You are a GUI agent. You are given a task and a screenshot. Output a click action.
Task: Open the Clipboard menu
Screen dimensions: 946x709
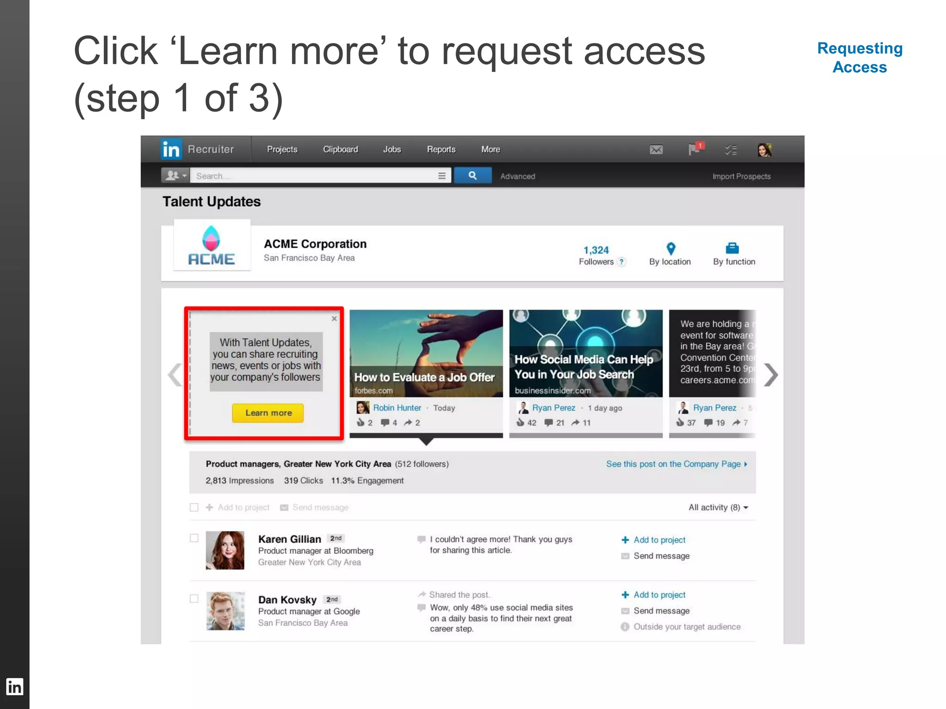340,150
